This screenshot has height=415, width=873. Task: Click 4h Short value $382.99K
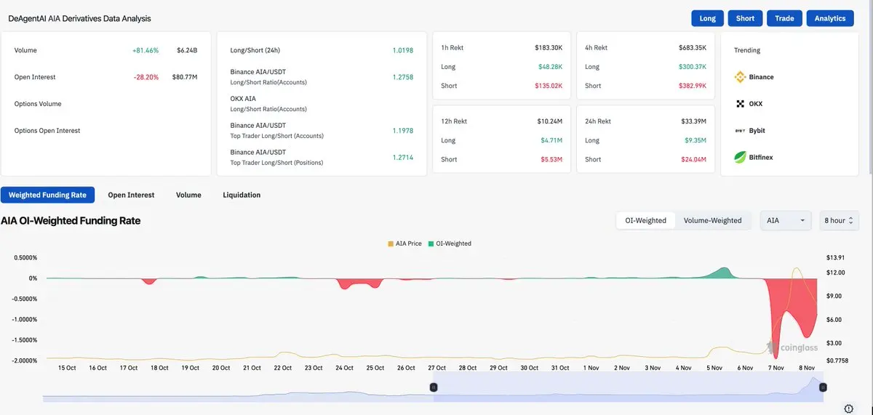coord(693,86)
